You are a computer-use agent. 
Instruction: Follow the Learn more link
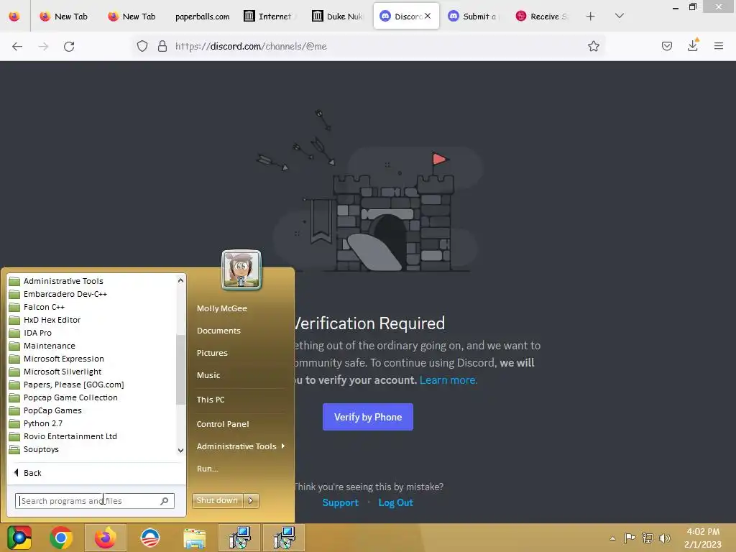point(448,379)
